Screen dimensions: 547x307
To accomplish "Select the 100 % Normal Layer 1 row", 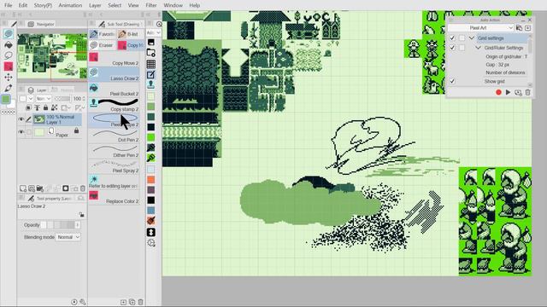I will tap(57, 119).
